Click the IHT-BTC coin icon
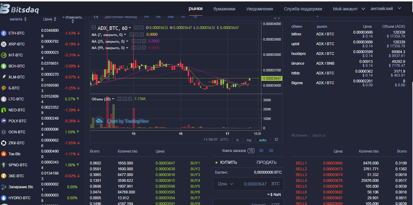 coord(4,55)
